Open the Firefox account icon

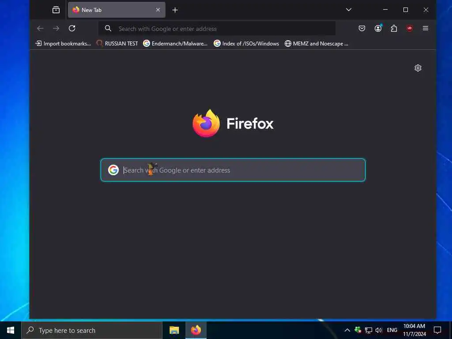click(378, 28)
